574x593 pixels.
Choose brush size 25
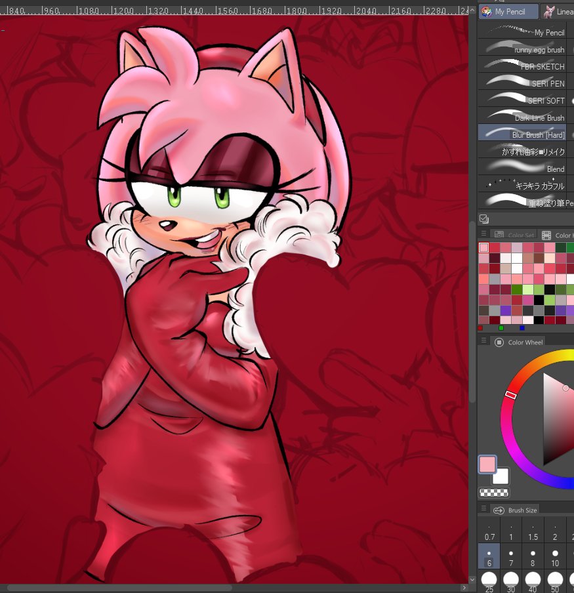point(489,581)
